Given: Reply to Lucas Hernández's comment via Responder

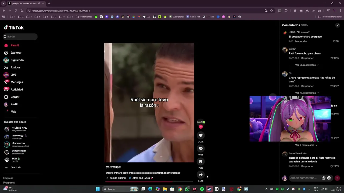Looking at the screenshot, I should [307, 166].
